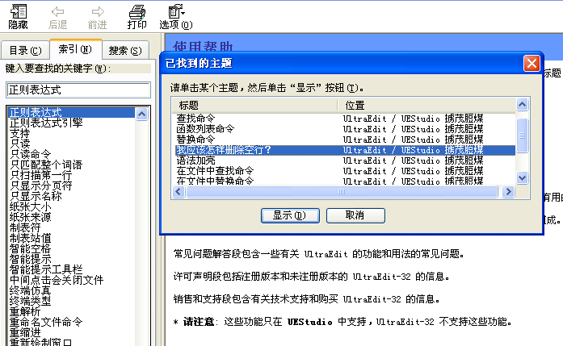Select index entry 纸张来源
Screen dimensions: 563x346
click(30, 217)
